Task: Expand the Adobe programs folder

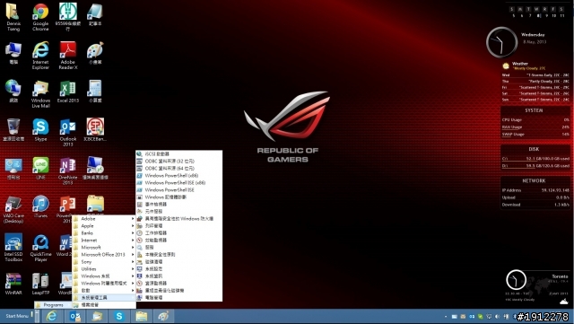Action: [x=104, y=219]
